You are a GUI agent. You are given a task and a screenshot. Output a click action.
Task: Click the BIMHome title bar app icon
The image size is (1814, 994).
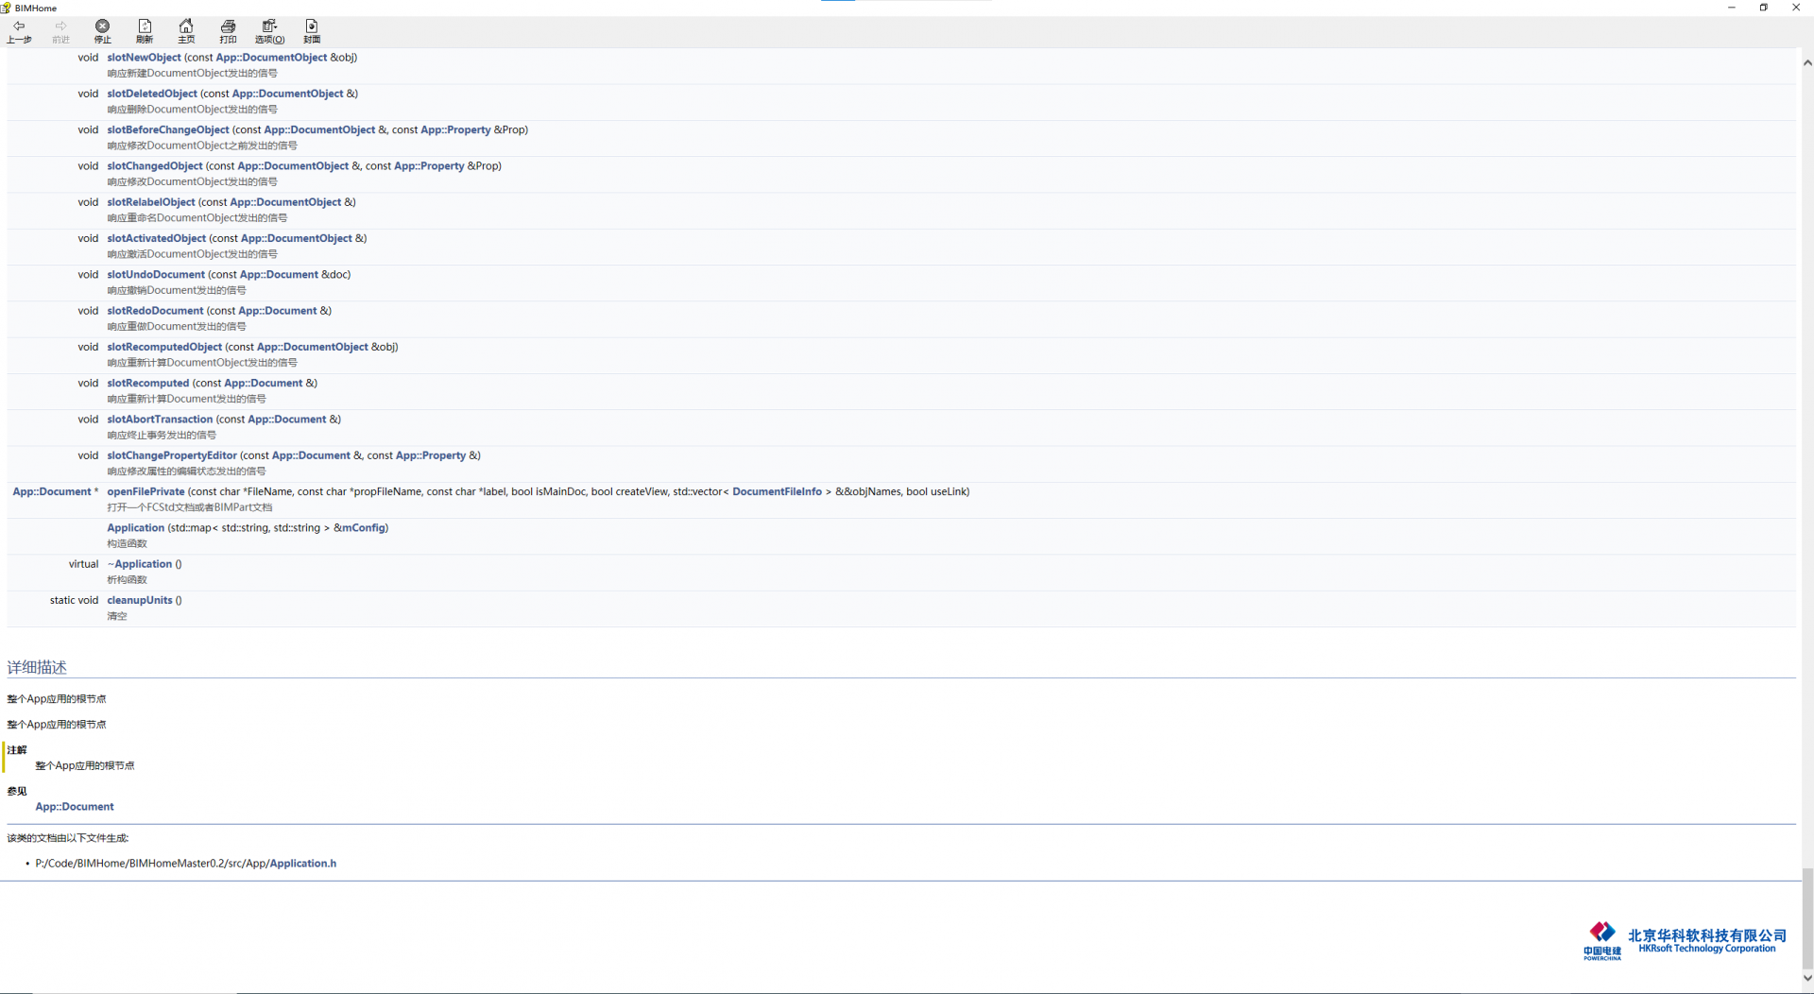(x=6, y=8)
